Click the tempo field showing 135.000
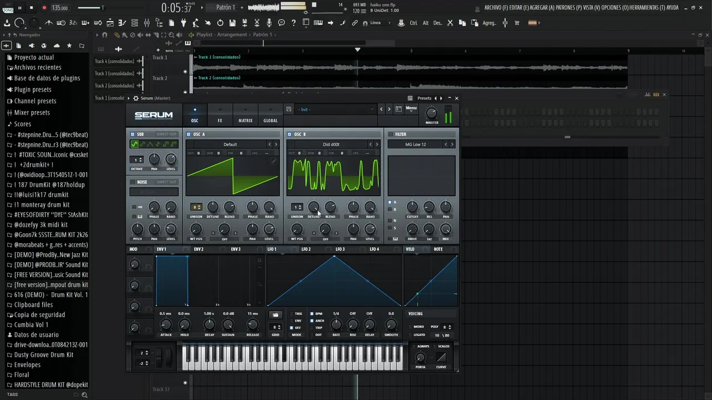Image resolution: width=712 pixels, height=400 pixels. [60, 8]
